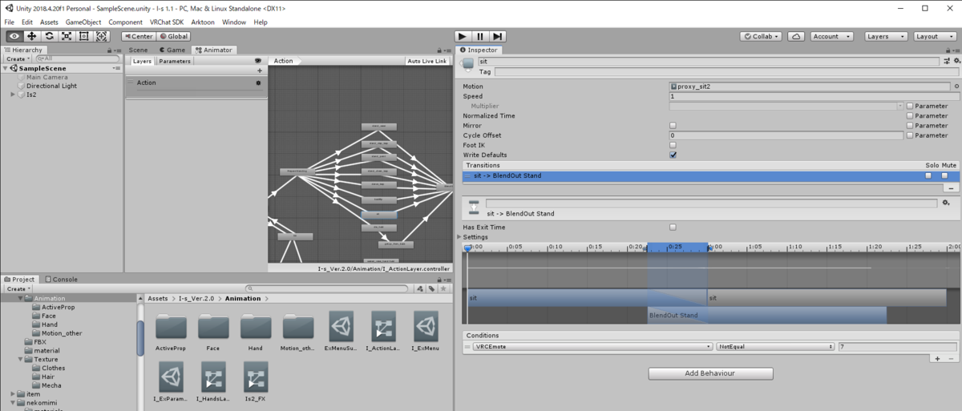Click the Step frame button
This screenshot has height=411, width=962.
click(498, 36)
